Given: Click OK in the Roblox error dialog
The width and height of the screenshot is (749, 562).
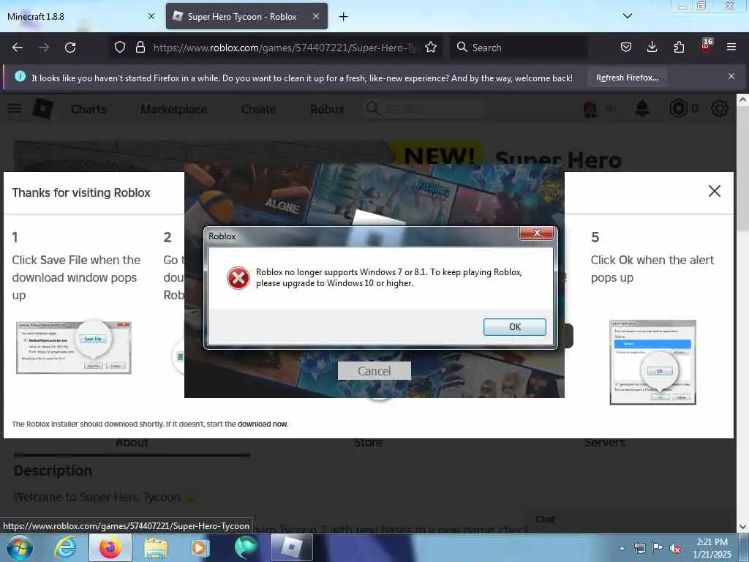Looking at the screenshot, I should click(x=514, y=327).
